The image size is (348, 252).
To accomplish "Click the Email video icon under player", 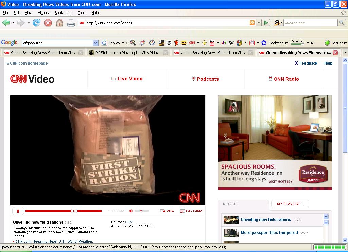I will pyautogui.click(x=167, y=211).
